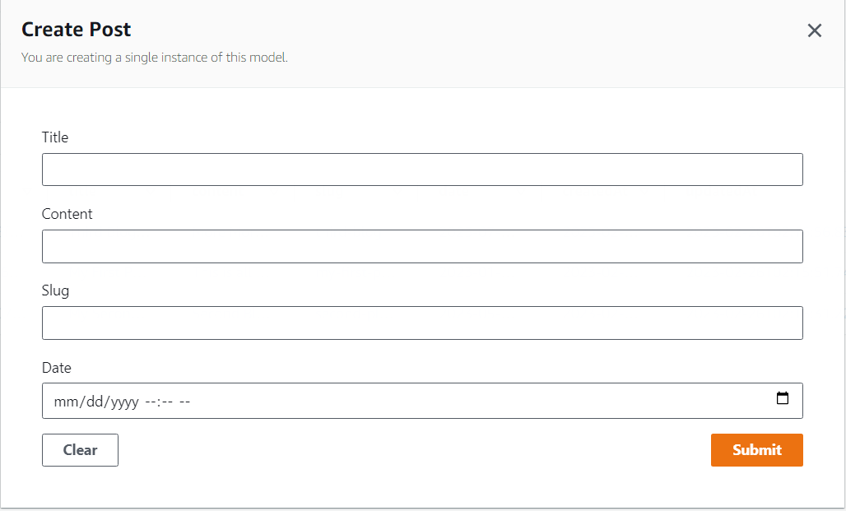The width and height of the screenshot is (846, 511).
Task: Click the Slug field label
Action: tap(56, 290)
